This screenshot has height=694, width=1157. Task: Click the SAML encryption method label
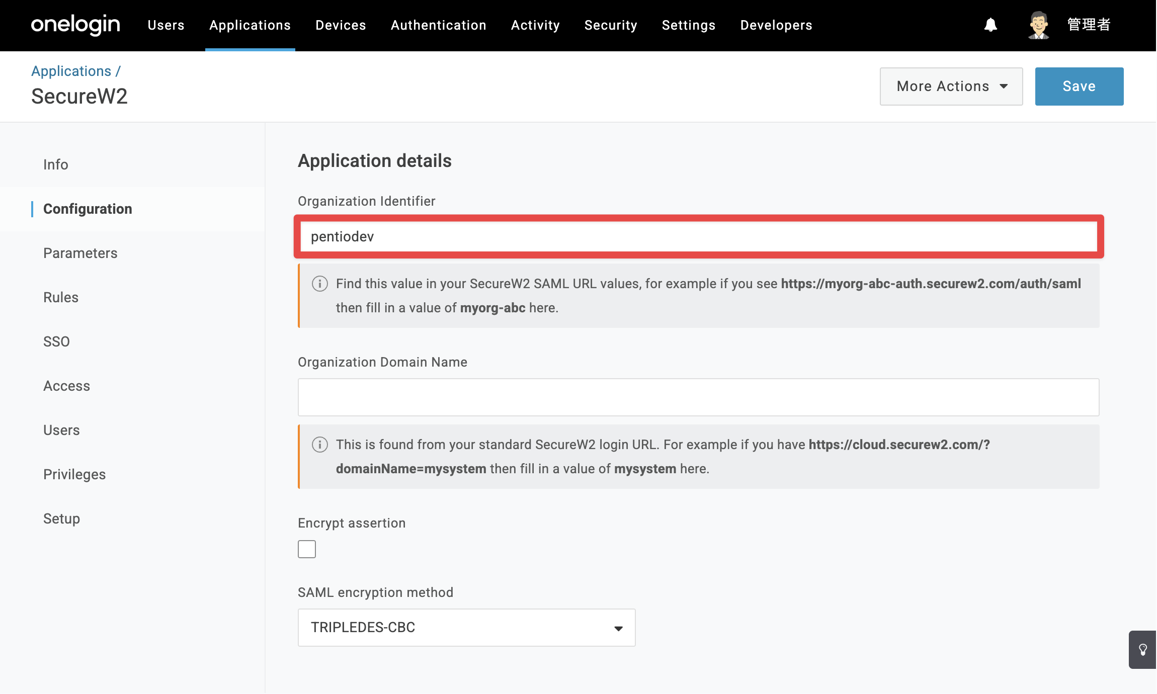coord(375,592)
